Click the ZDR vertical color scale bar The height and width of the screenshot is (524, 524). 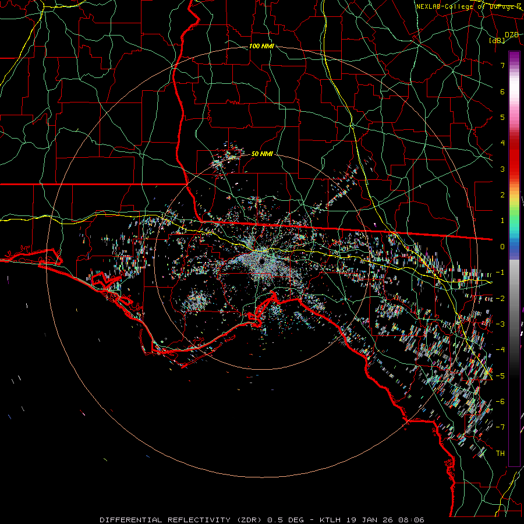coord(514,259)
